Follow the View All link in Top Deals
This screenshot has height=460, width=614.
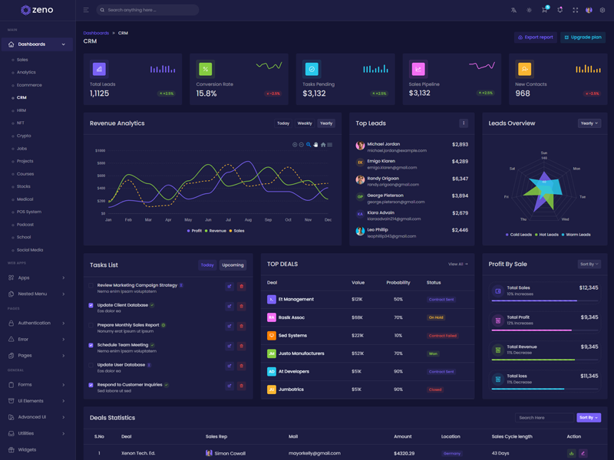coord(457,264)
